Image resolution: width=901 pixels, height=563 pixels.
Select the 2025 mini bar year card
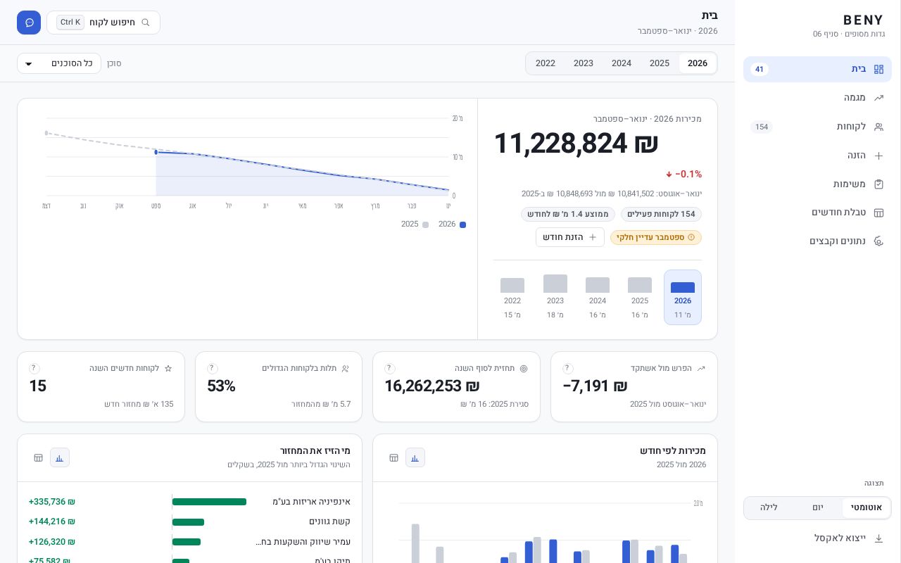640,298
